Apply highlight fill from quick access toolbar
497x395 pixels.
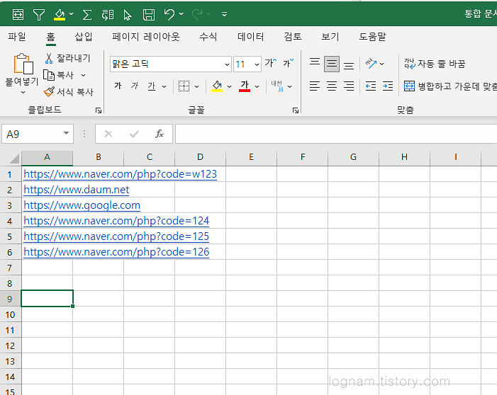pos(60,15)
